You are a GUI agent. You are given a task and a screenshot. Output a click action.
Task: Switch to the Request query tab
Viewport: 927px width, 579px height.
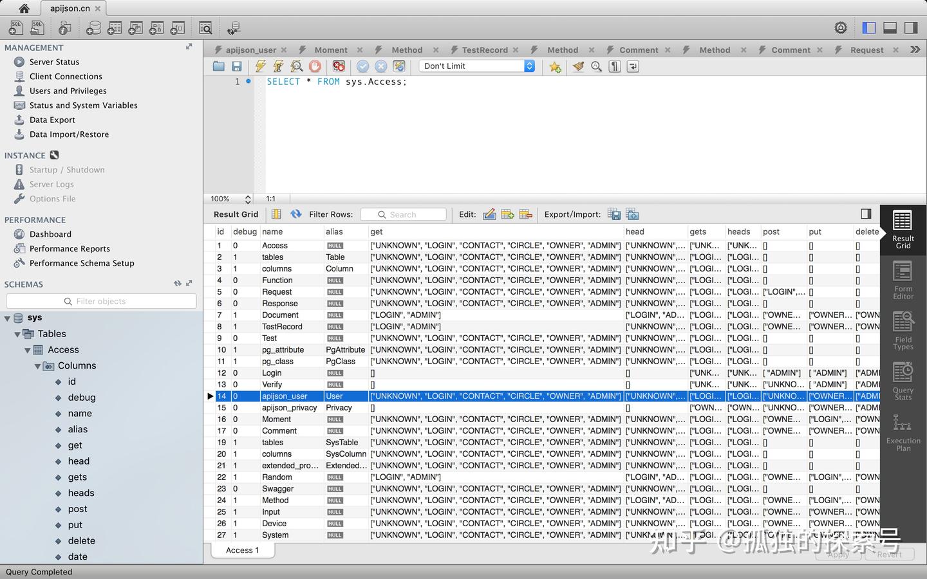[x=866, y=50]
